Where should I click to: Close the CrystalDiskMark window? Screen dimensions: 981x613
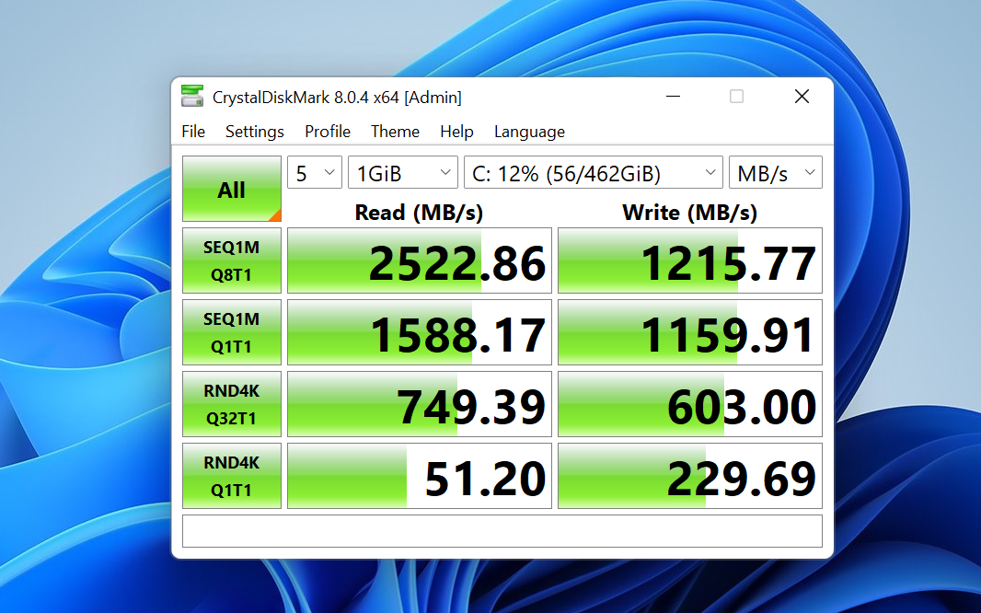click(x=802, y=97)
